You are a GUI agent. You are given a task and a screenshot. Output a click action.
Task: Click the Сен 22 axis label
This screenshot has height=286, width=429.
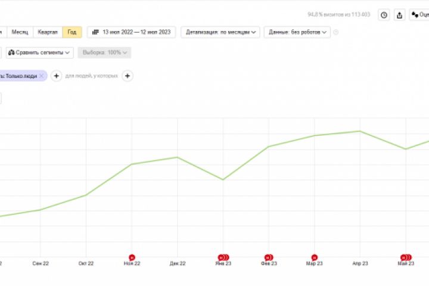point(41,263)
